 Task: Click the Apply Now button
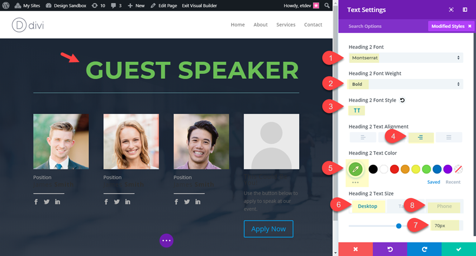[268, 229]
